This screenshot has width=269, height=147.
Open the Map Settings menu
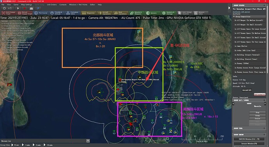click(x=27, y=5)
